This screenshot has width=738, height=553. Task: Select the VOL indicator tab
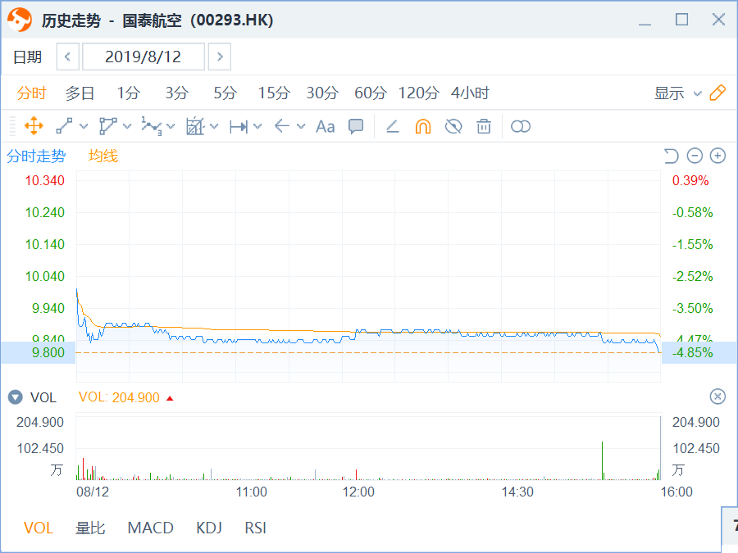[x=39, y=528]
